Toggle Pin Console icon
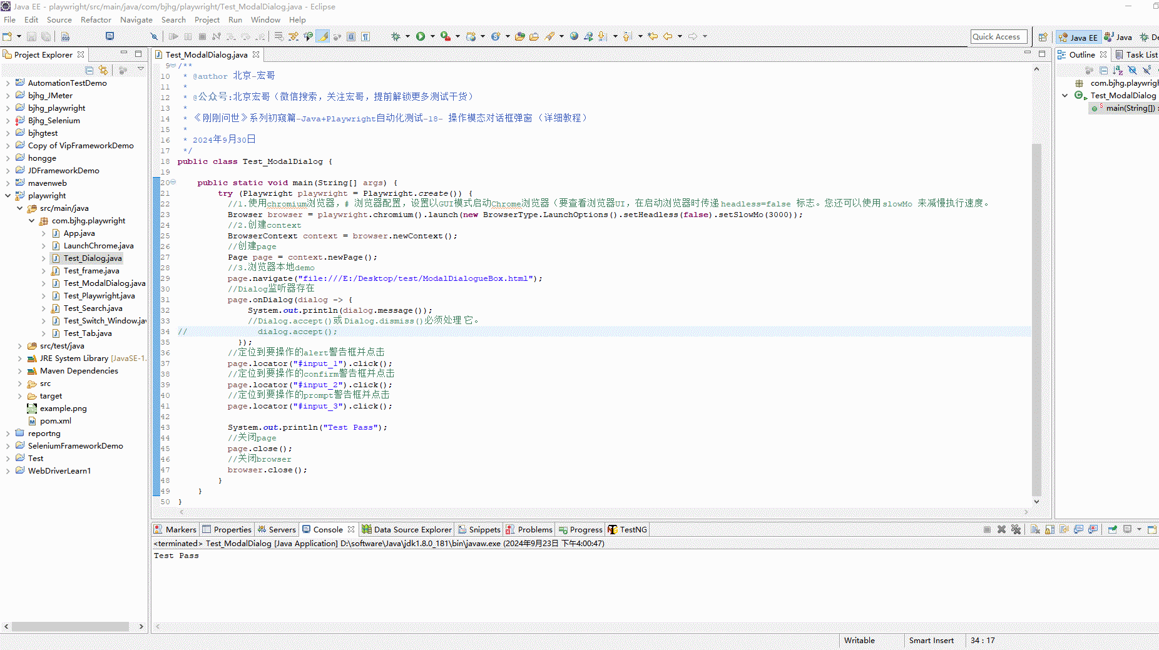Screen dimensions: 1159x650 click(1112, 529)
